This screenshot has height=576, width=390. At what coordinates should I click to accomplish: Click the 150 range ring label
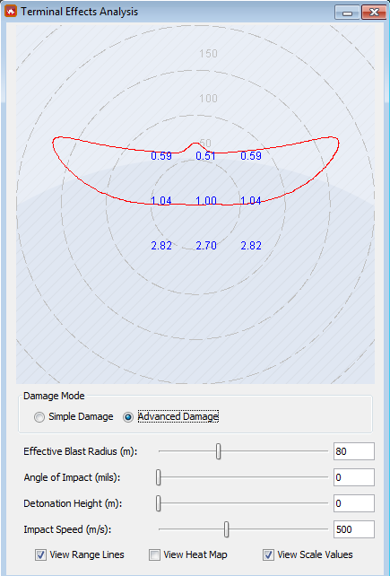click(x=208, y=54)
